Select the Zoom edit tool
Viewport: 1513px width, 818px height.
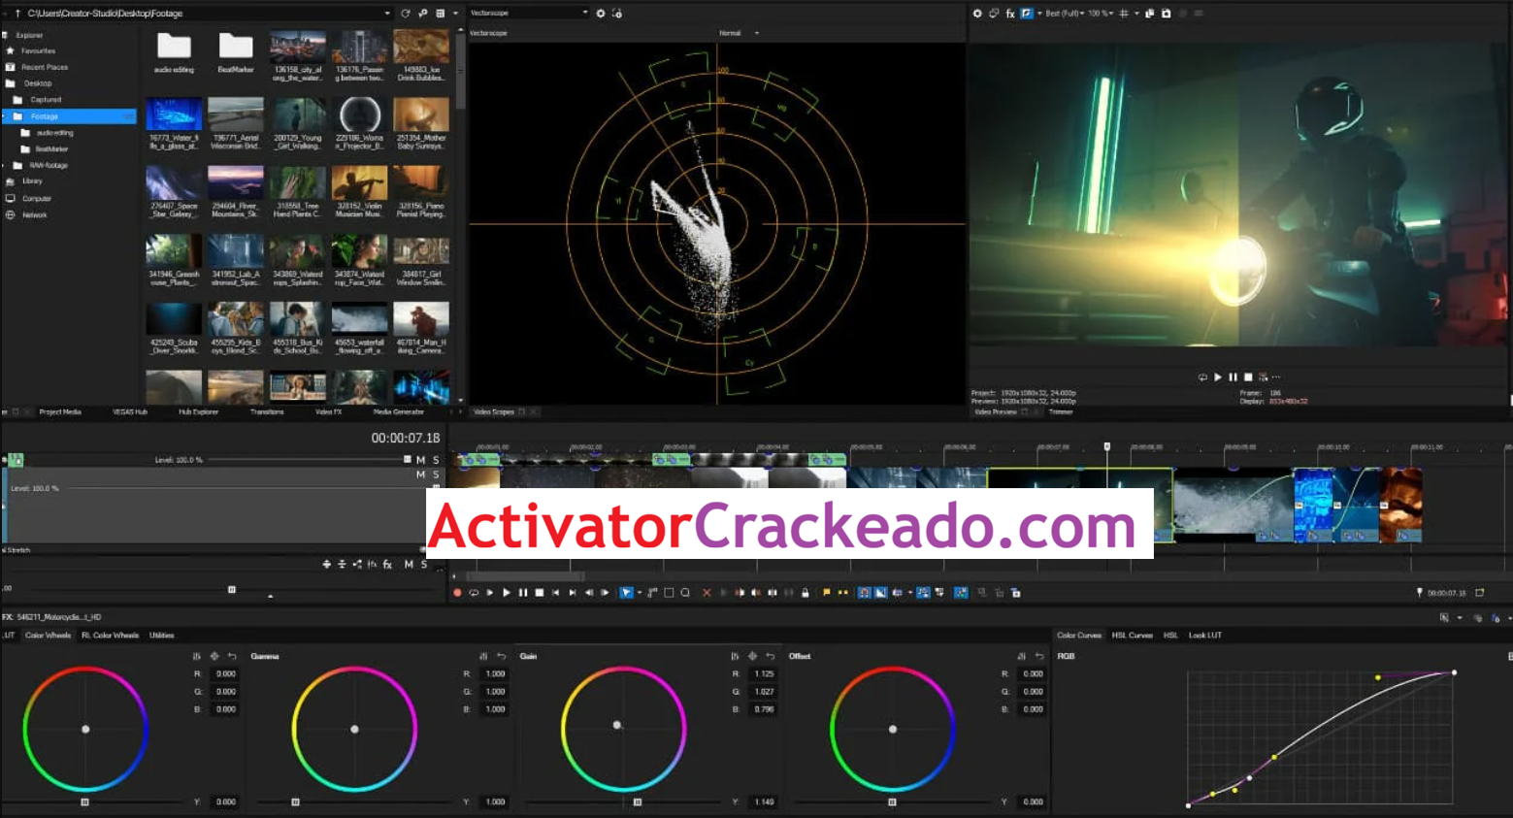(x=685, y=593)
